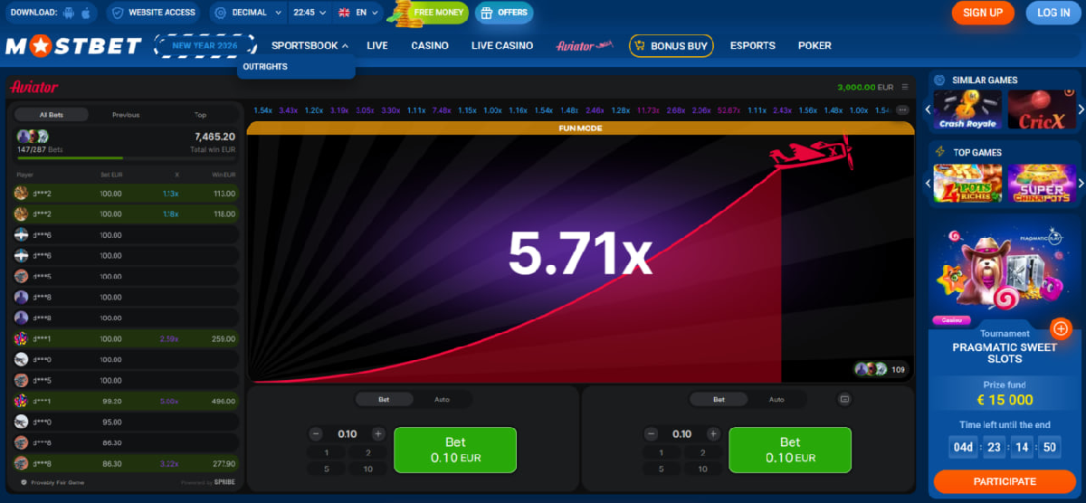Open the Poker navigation item

click(814, 45)
